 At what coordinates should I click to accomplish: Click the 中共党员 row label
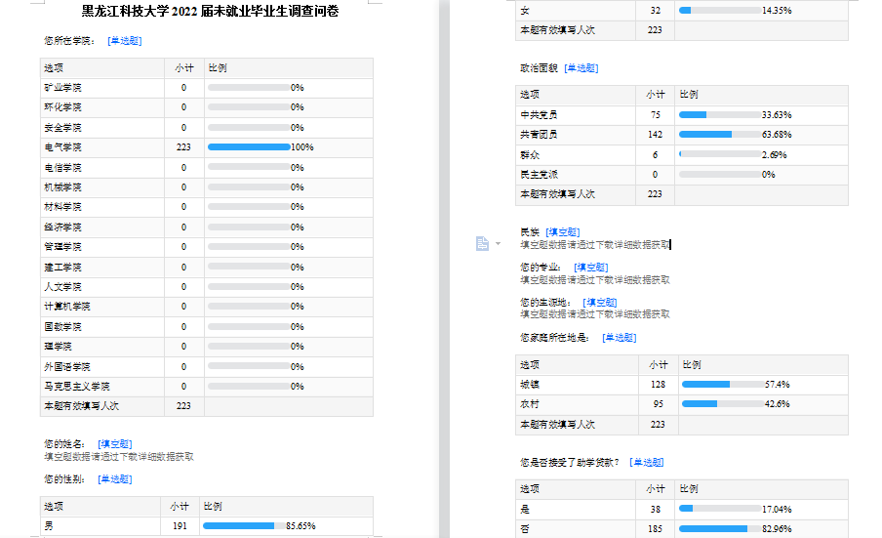pyautogui.click(x=539, y=115)
